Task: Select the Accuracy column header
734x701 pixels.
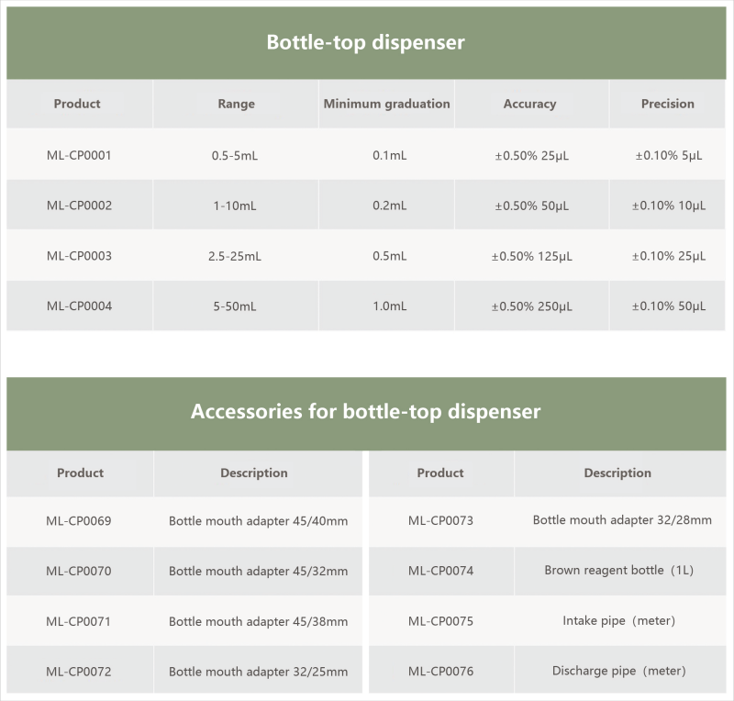Action: point(529,104)
